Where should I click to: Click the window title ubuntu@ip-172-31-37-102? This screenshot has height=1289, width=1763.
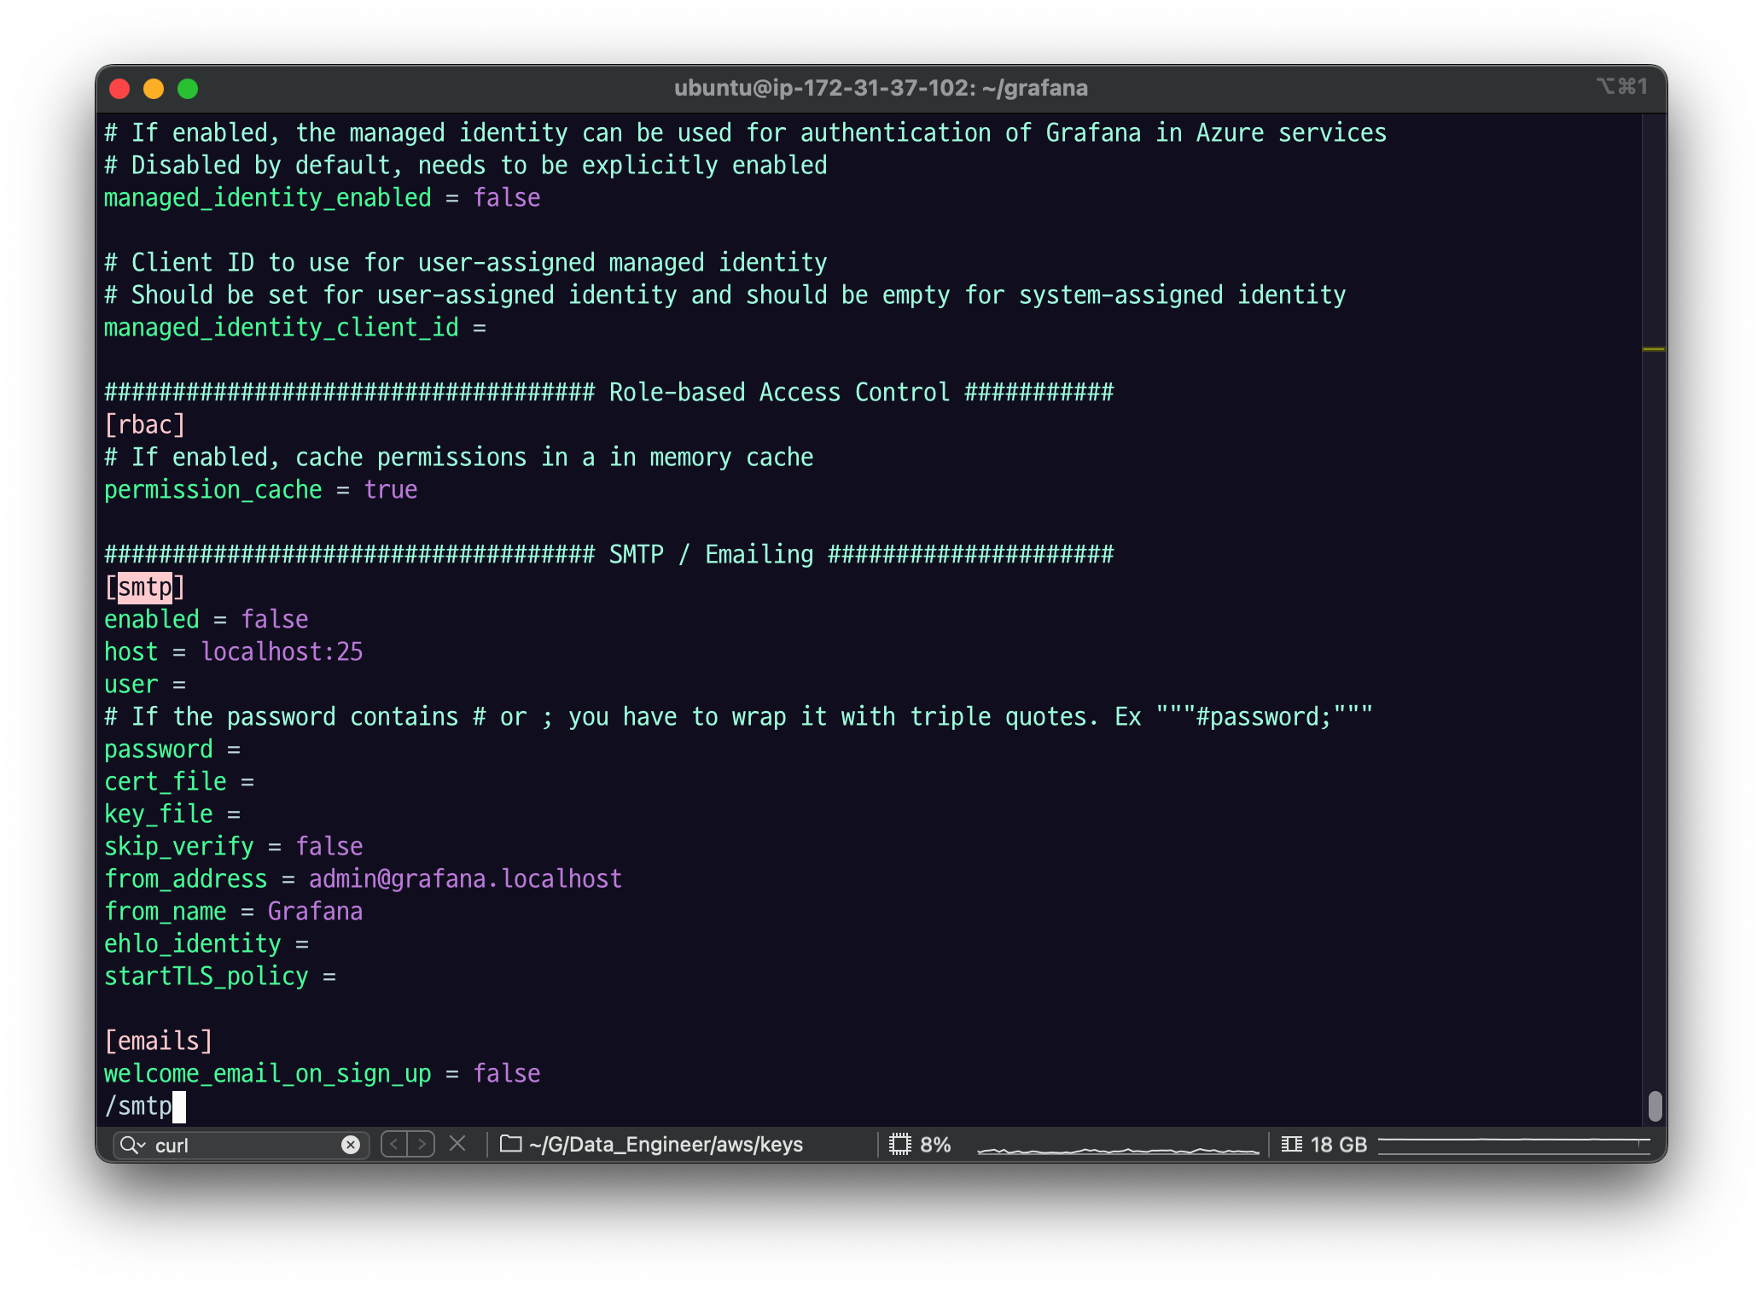pyautogui.click(x=881, y=88)
